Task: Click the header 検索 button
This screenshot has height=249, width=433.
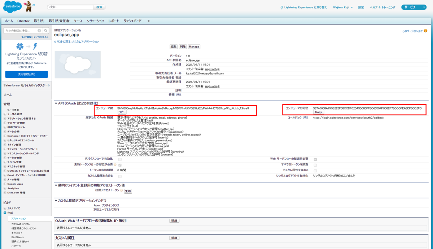Action: (x=99, y=7)
